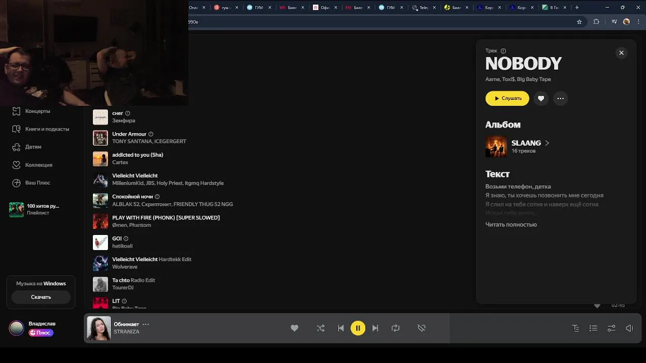The height and width of the screenshot is (363, 646).
Task: Mute volume with speaker icon
Action: coord(629,328)
